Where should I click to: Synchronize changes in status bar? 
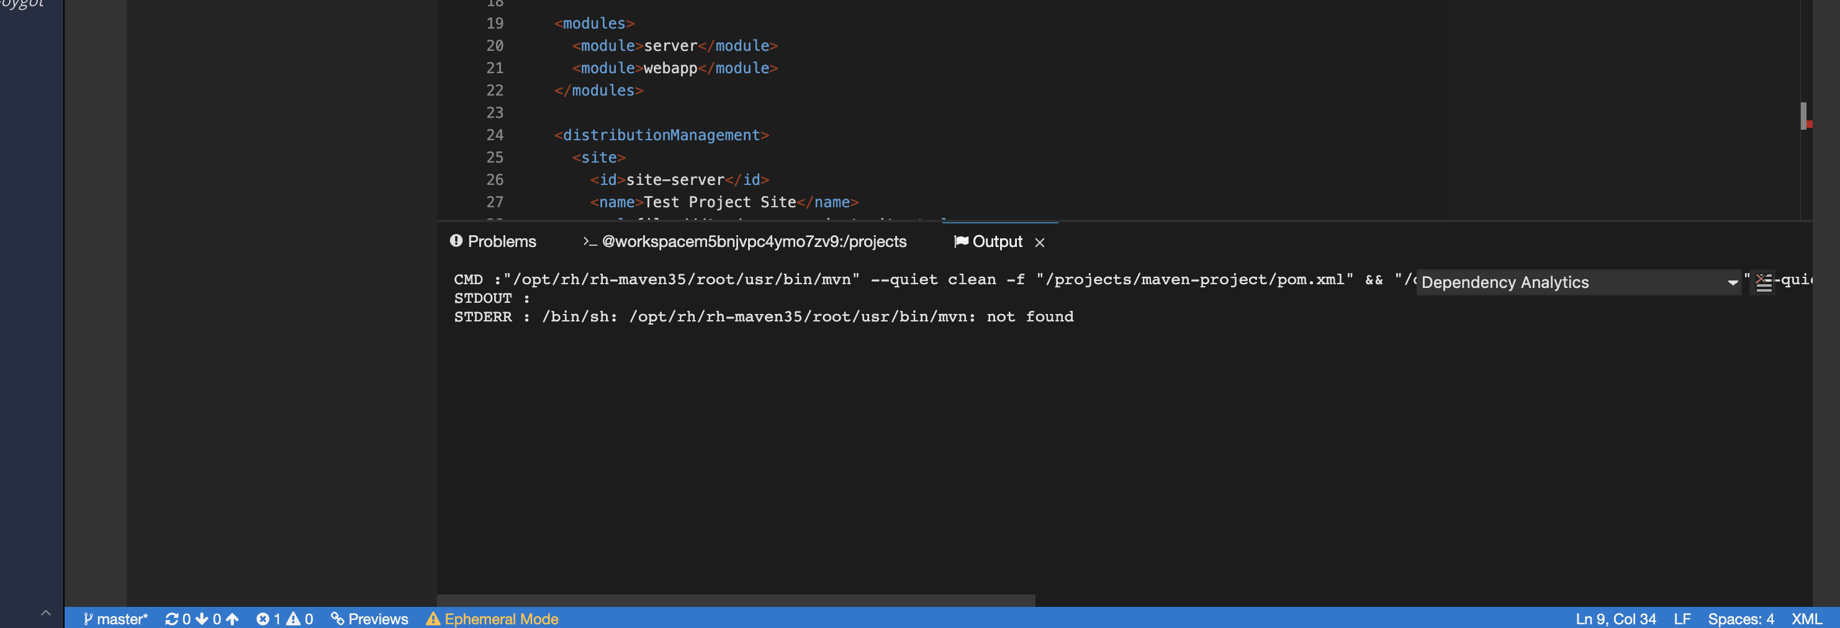tap(201, 619)
